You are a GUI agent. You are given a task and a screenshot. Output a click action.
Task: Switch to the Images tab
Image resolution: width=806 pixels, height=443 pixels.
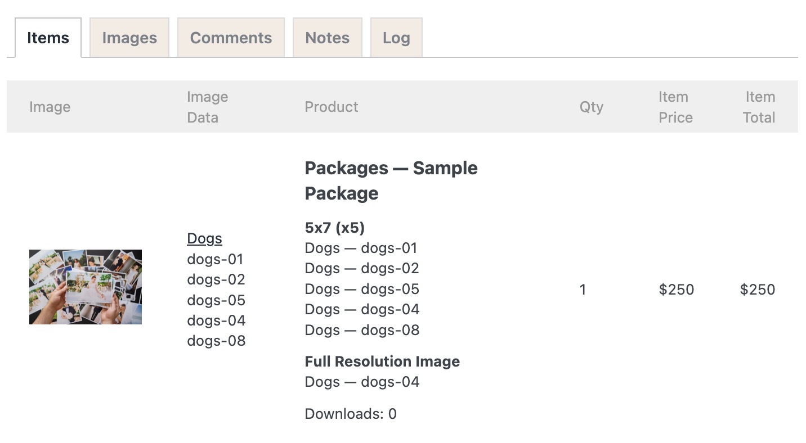pos(129,37)
